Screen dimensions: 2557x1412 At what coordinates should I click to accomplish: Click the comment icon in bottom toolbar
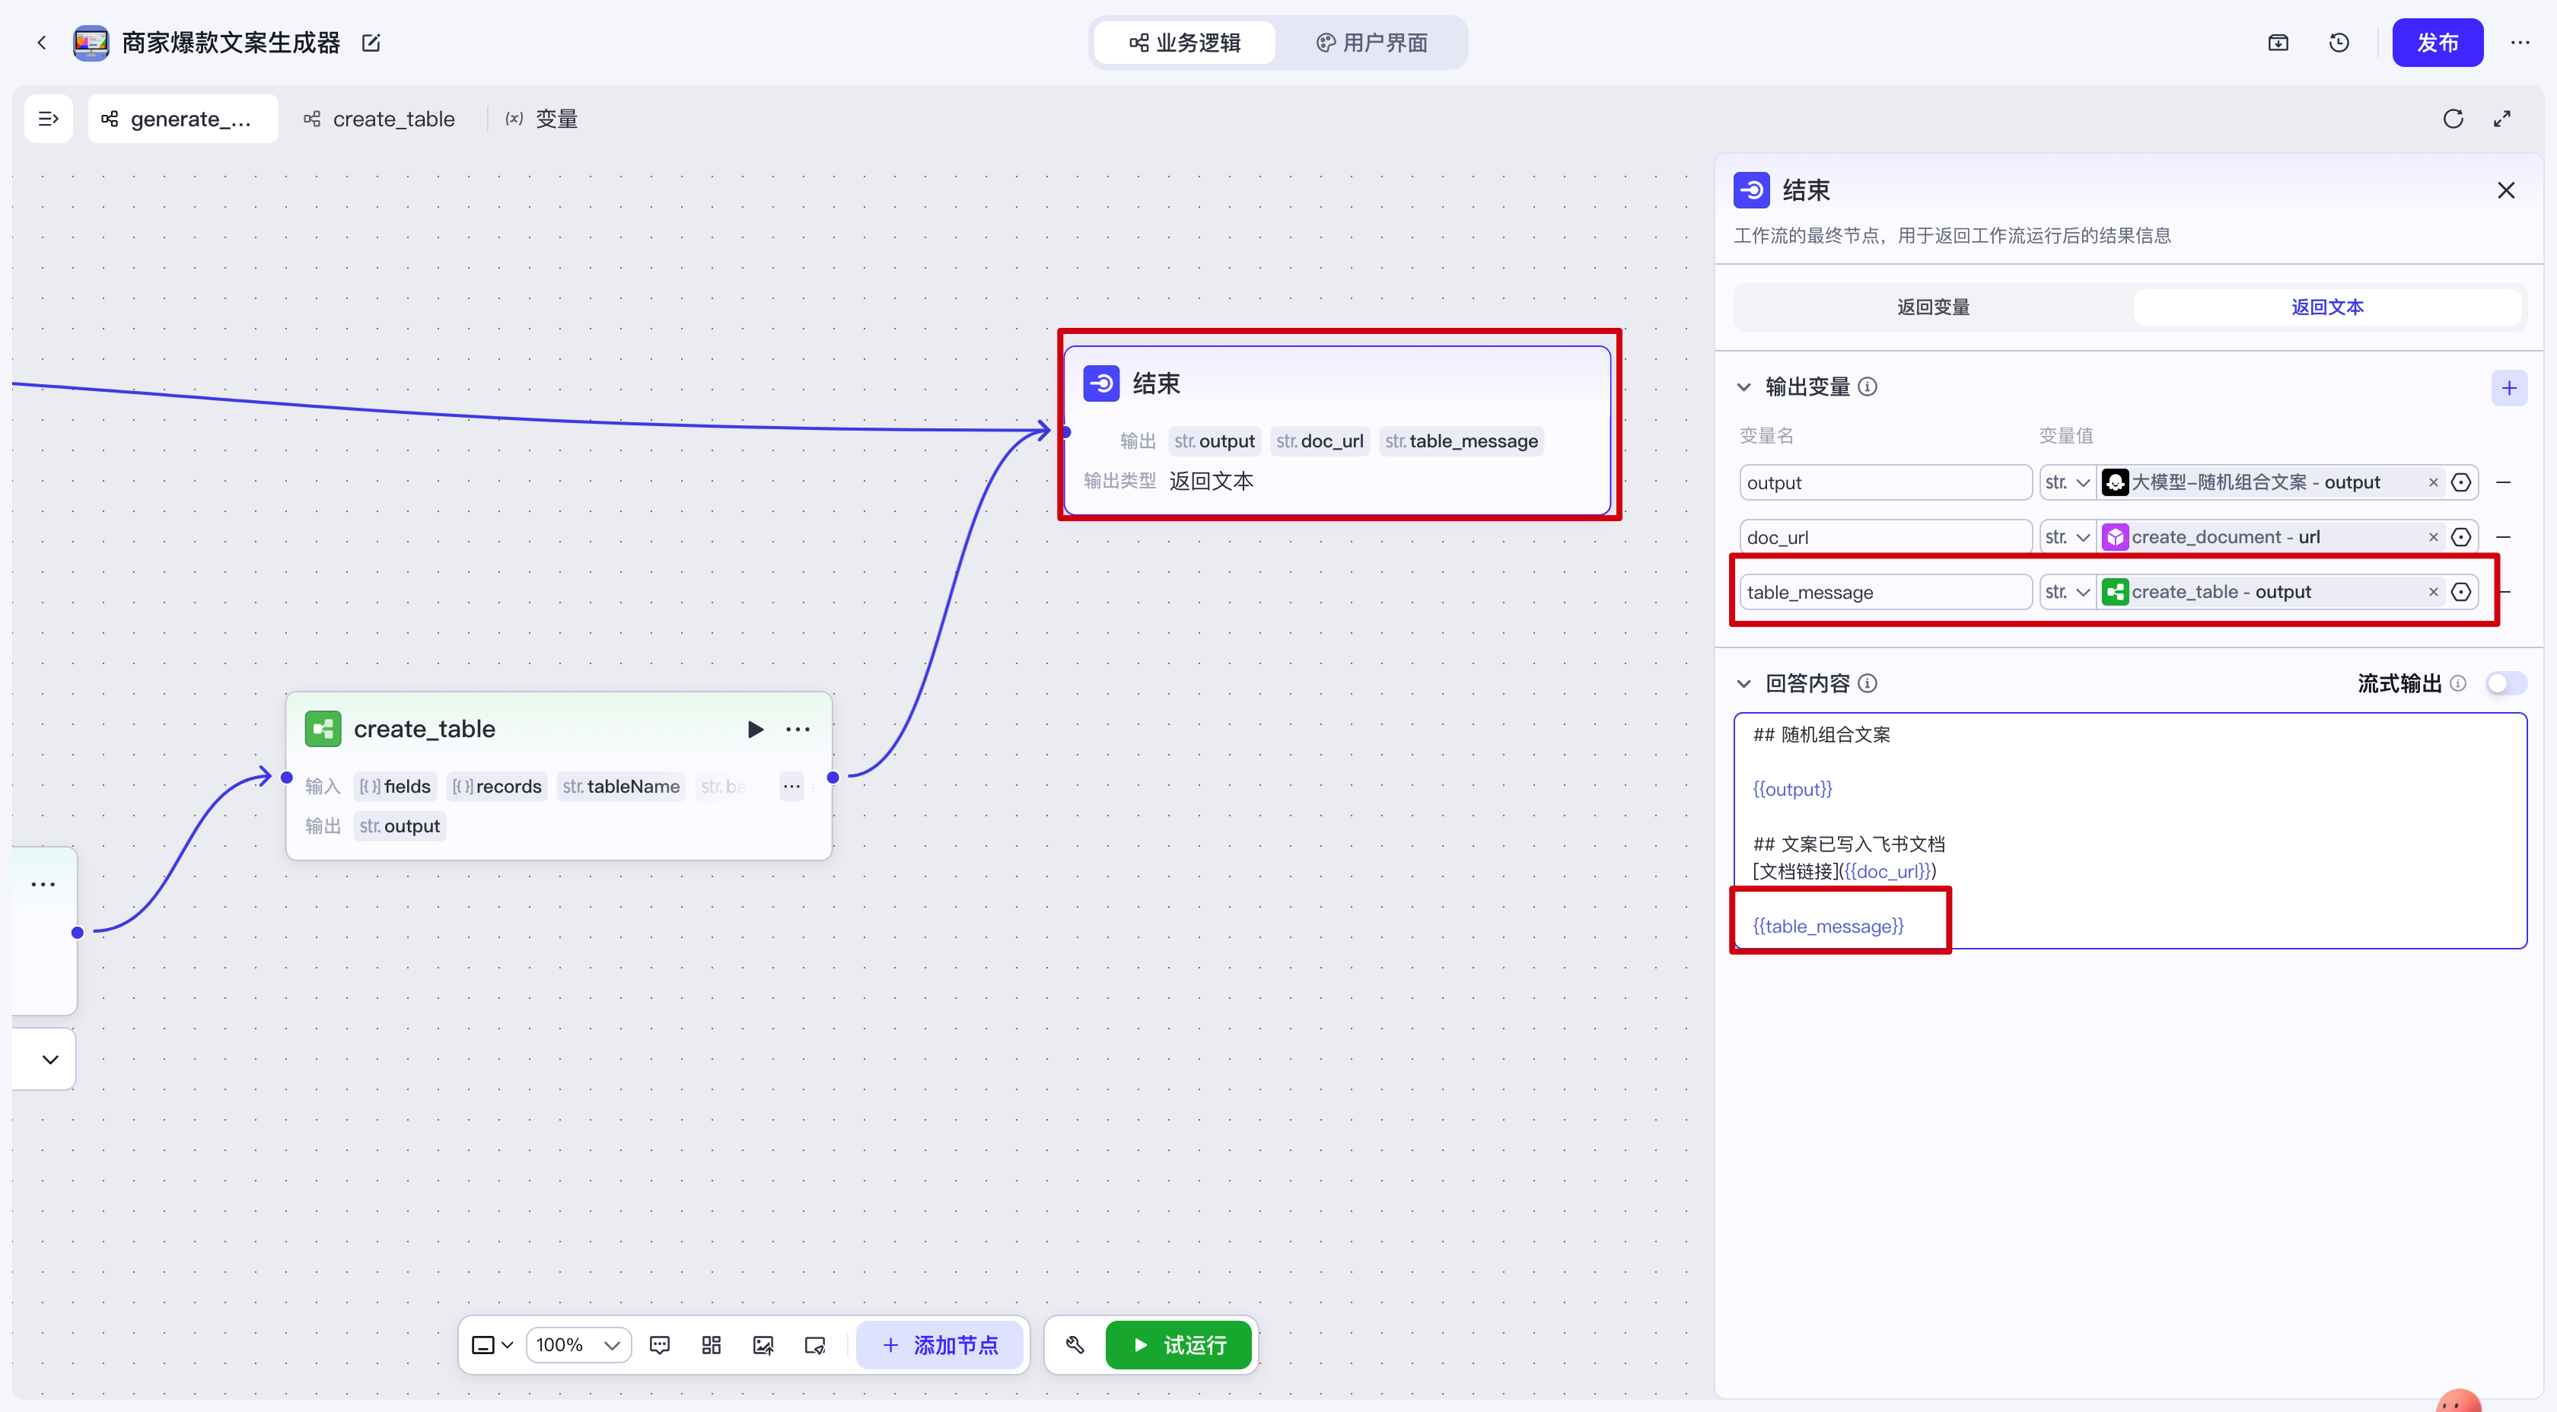[x=659, y=1346]
